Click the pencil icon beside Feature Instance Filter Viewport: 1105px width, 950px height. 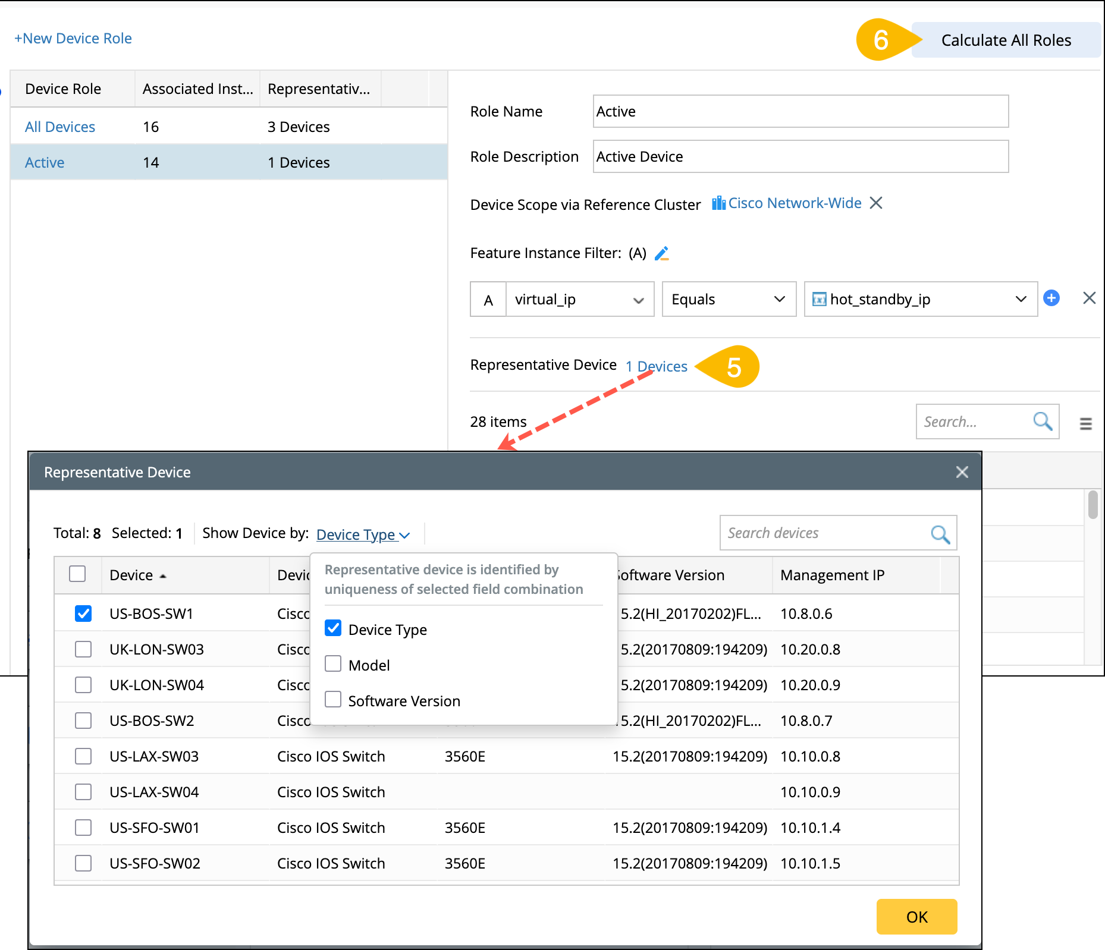tap(661, 254)
